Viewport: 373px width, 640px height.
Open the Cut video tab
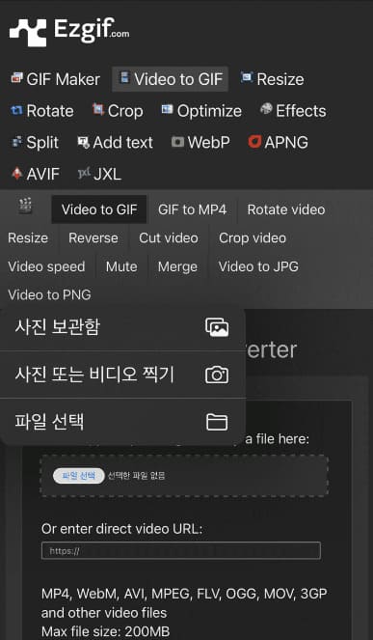169,238
